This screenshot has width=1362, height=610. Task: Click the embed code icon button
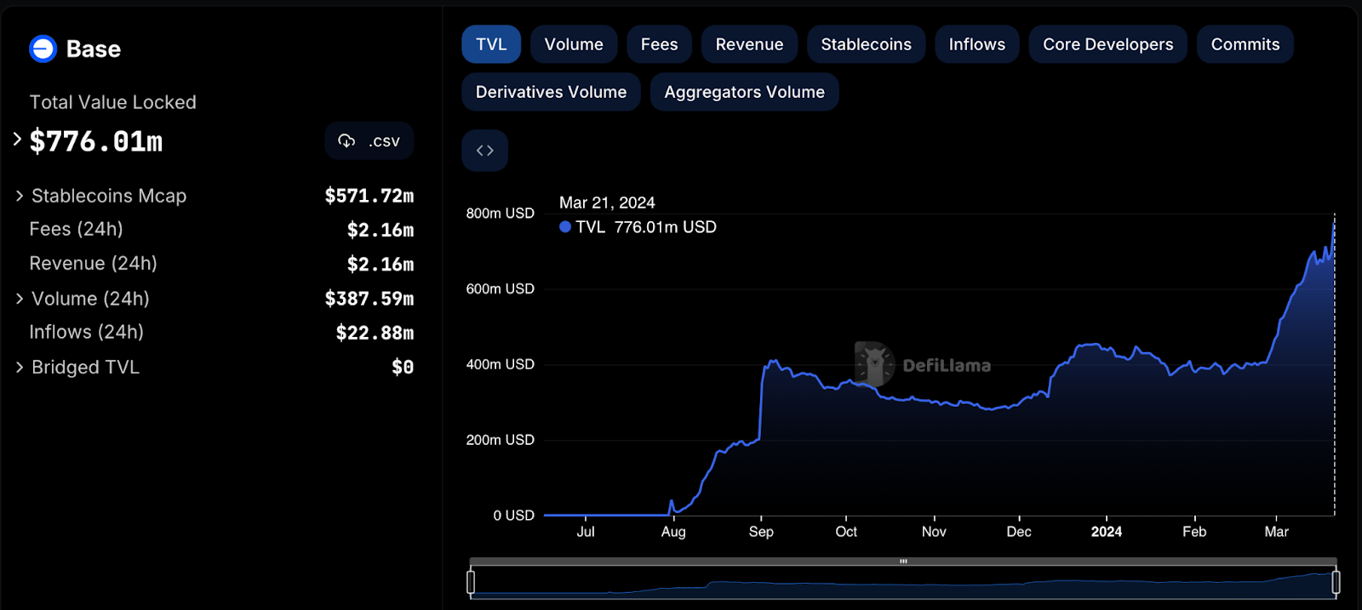click(485, 151)
